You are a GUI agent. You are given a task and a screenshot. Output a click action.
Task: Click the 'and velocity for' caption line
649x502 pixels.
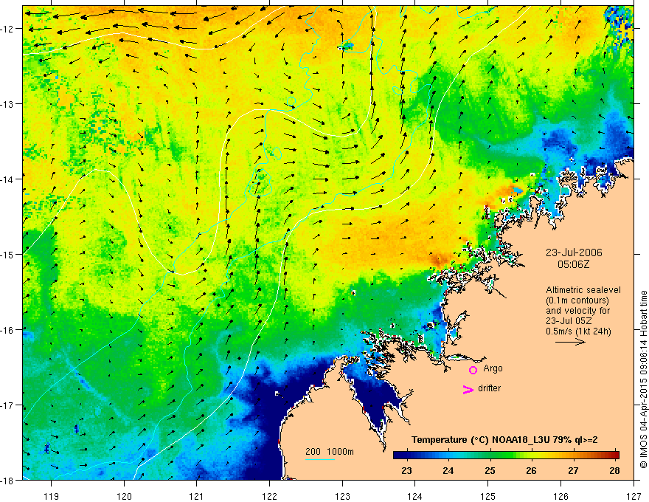click(577, 311)
